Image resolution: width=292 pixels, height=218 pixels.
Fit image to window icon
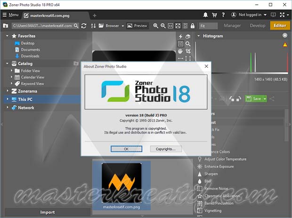point(178,26)
